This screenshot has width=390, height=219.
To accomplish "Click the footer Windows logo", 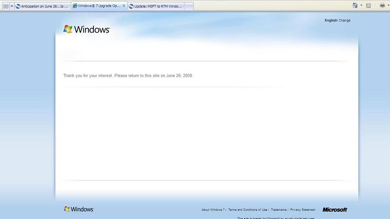I will click(78, 209).
